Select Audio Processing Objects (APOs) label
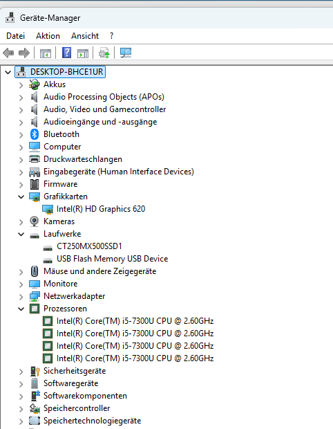The height and width of the screenshot is (429, 333). 104,97
